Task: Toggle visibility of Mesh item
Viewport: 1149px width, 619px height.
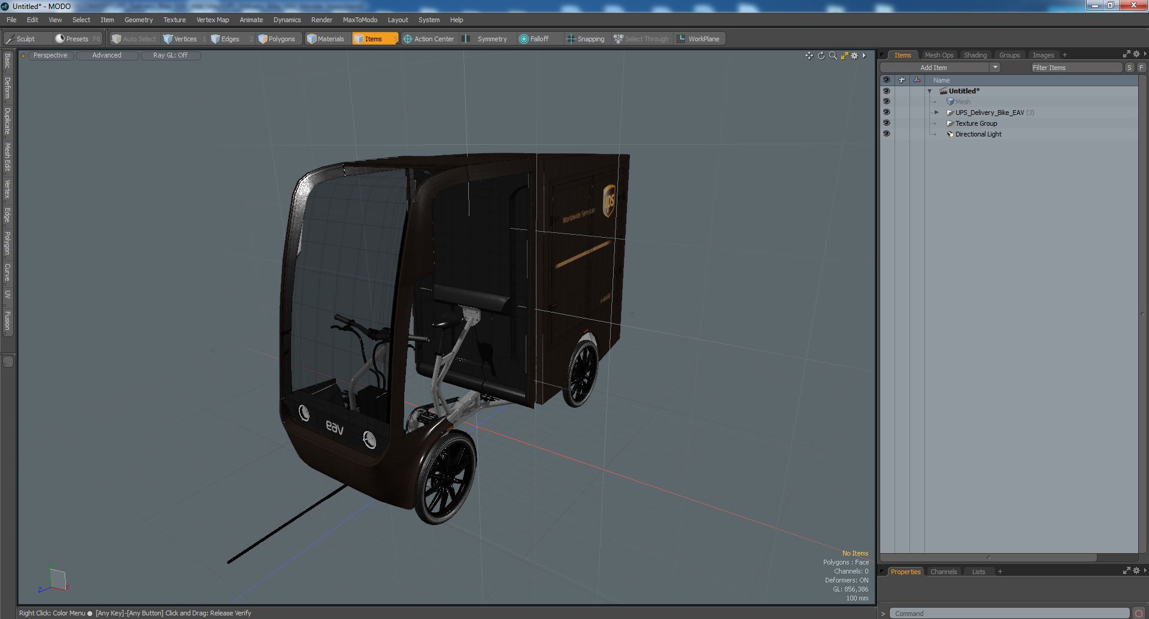Action: point(886,102)
